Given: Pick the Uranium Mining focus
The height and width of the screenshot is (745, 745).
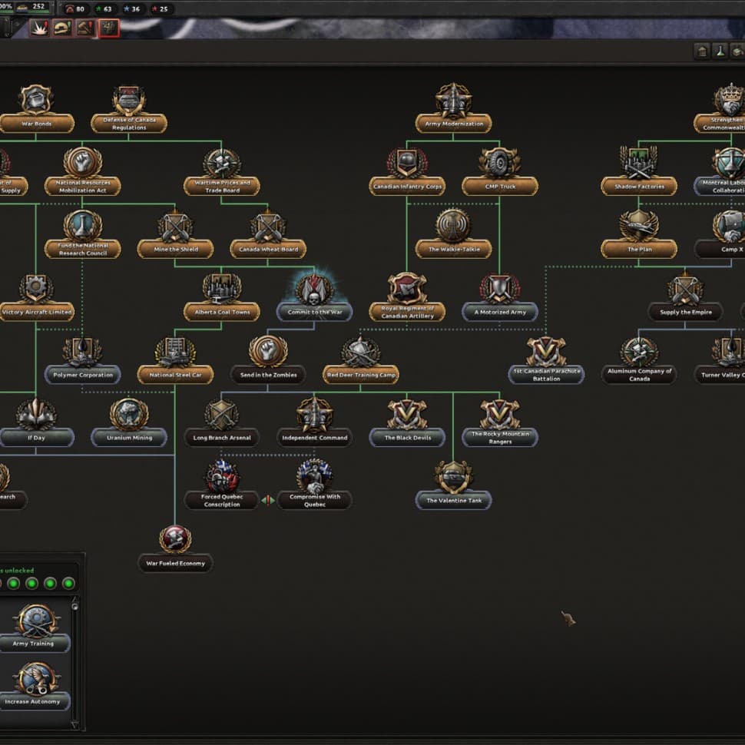Looking at the screenshot, I should 128,416.
